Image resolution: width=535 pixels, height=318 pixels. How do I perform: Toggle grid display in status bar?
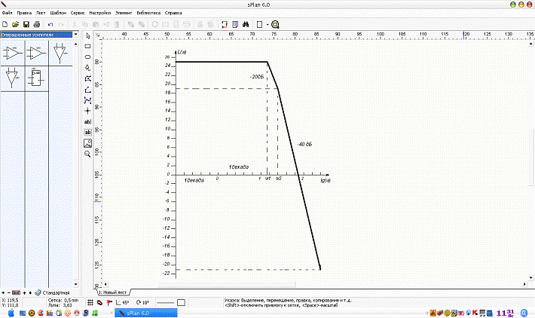pyautogui.click(x=90, y=302)
